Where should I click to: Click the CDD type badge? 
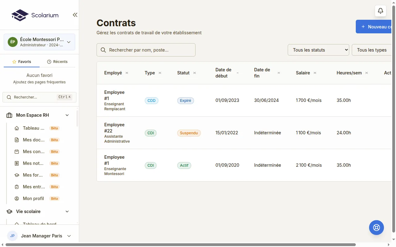pyautogui.click(x=152, y=100)
